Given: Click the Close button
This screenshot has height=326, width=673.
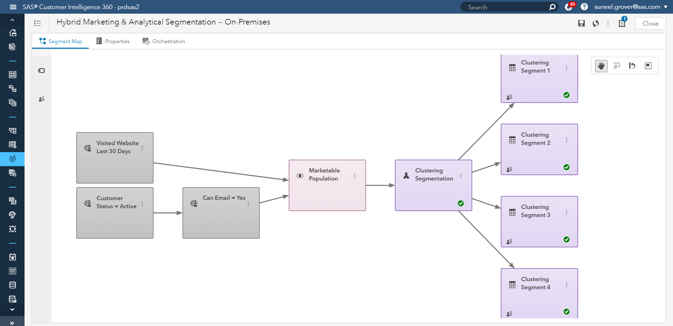Looking at the screenshot, I should (x=650, y=23).
